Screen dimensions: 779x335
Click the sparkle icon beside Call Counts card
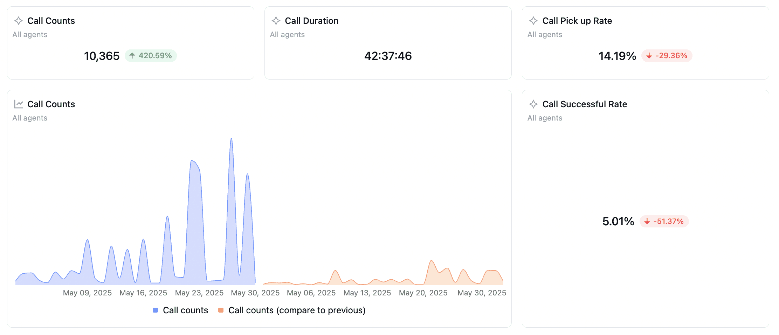[19, 21]
